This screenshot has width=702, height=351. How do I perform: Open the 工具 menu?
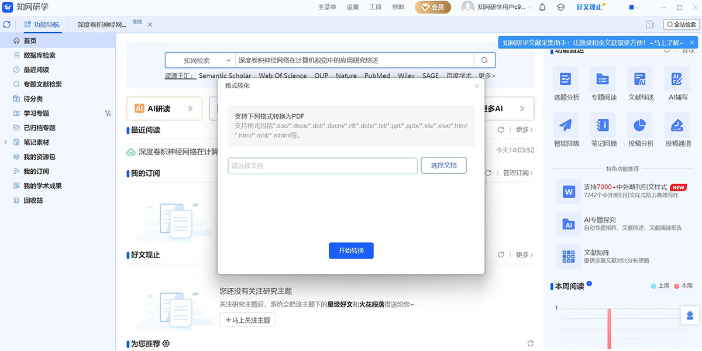(x=376, y=8)
